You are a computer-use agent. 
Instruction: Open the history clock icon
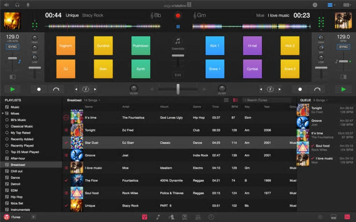click(211, 217)
